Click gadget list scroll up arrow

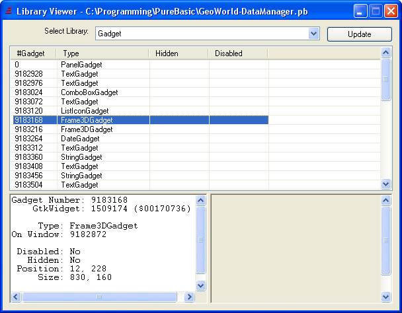coord(386,53)
